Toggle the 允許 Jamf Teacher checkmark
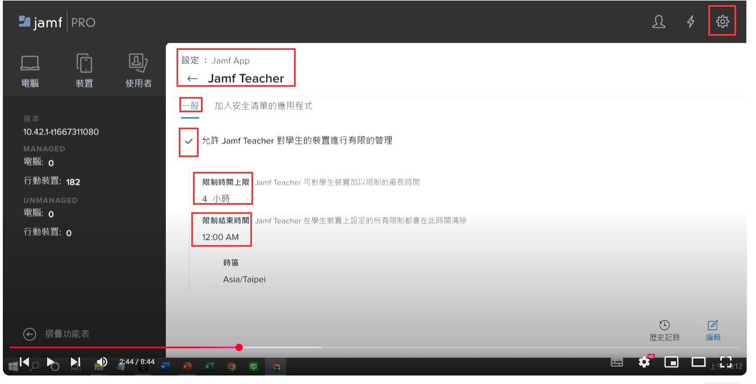The width and height of the screenshot is (756, 384). point(189,141)
